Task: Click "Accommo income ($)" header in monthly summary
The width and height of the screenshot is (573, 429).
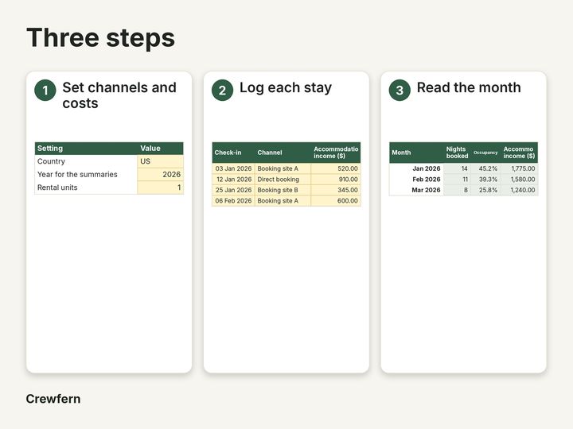Action: pos(519,153)
